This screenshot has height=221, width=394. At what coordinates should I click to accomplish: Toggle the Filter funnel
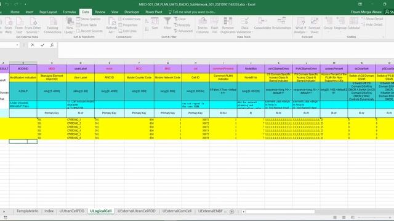coord(167,23)
